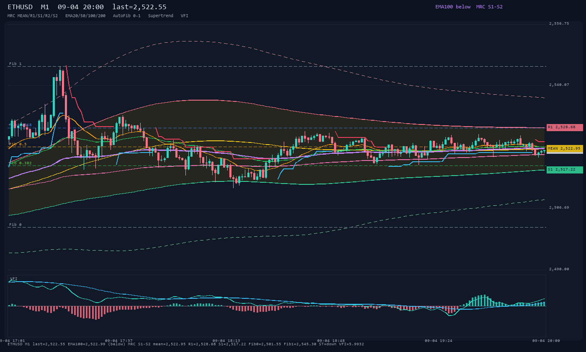This screenshot has width=586, height=352.
Task: Click the R1 2,528.68 price tag
Action: (565, 127)
